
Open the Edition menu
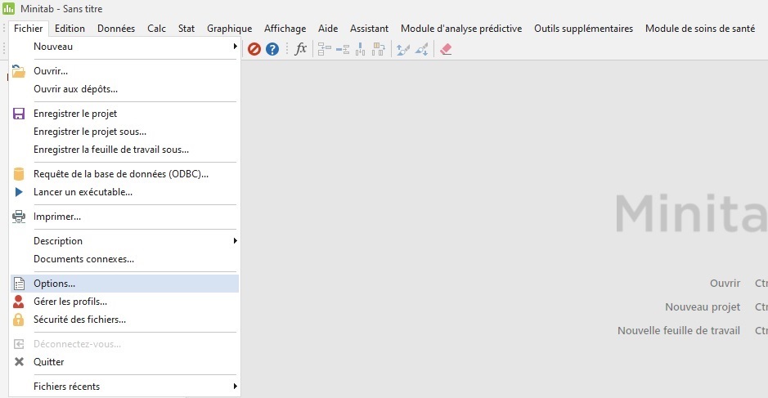[x=70, y=29]
